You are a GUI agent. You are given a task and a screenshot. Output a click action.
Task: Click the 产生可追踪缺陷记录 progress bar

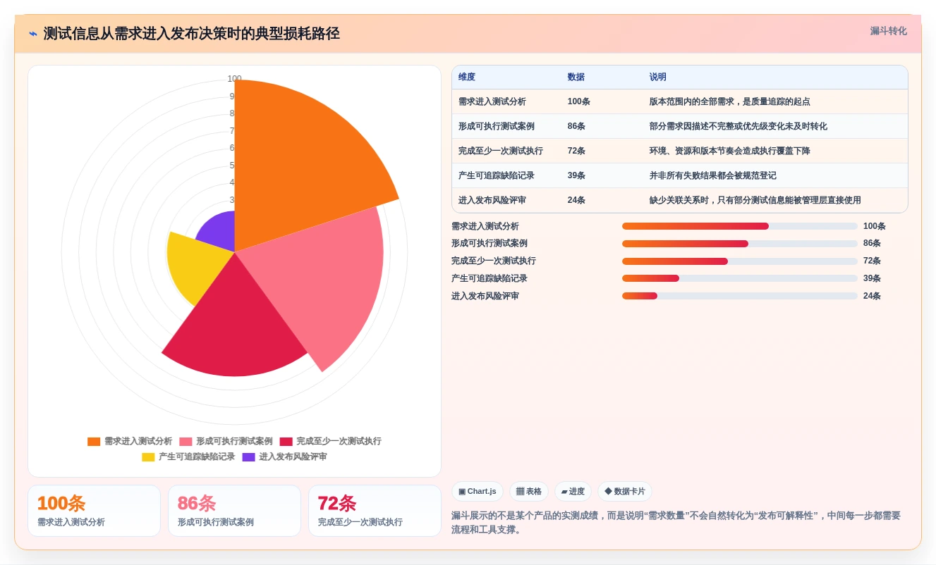pyautogui.click(x=740, y=278)
